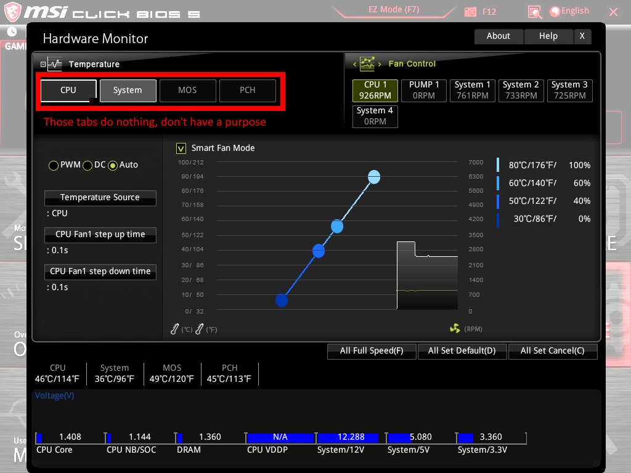Screen dimensions: 631x473
Task: Click the Voltage(V) label
Action: 55,396
